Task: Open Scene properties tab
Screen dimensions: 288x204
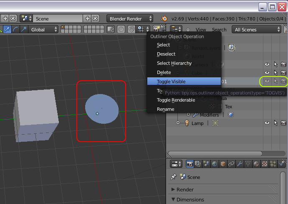Action: [x=206, y=164]
